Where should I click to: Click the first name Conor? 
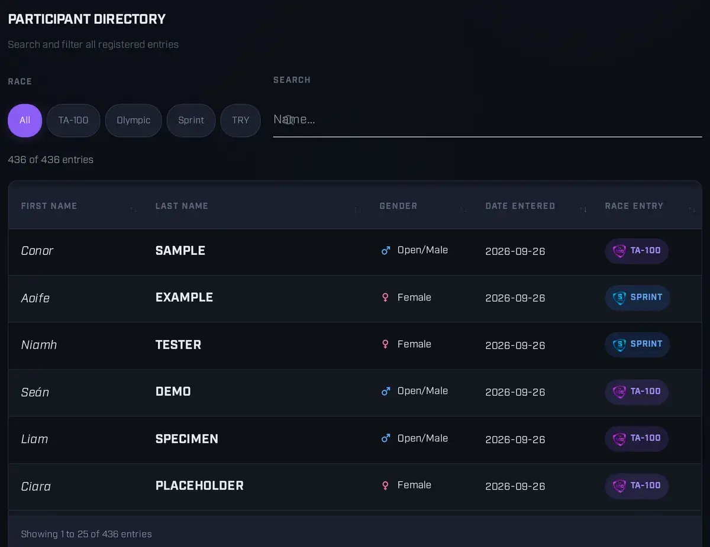pyautogui.click(x=37, y=251)
